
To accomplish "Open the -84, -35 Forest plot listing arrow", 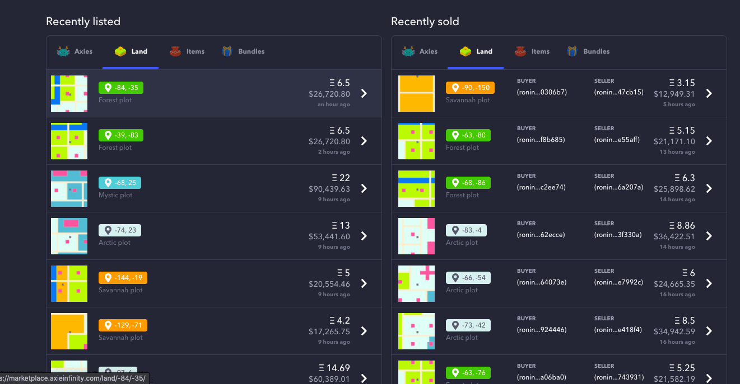I will (x=364, y=93).
